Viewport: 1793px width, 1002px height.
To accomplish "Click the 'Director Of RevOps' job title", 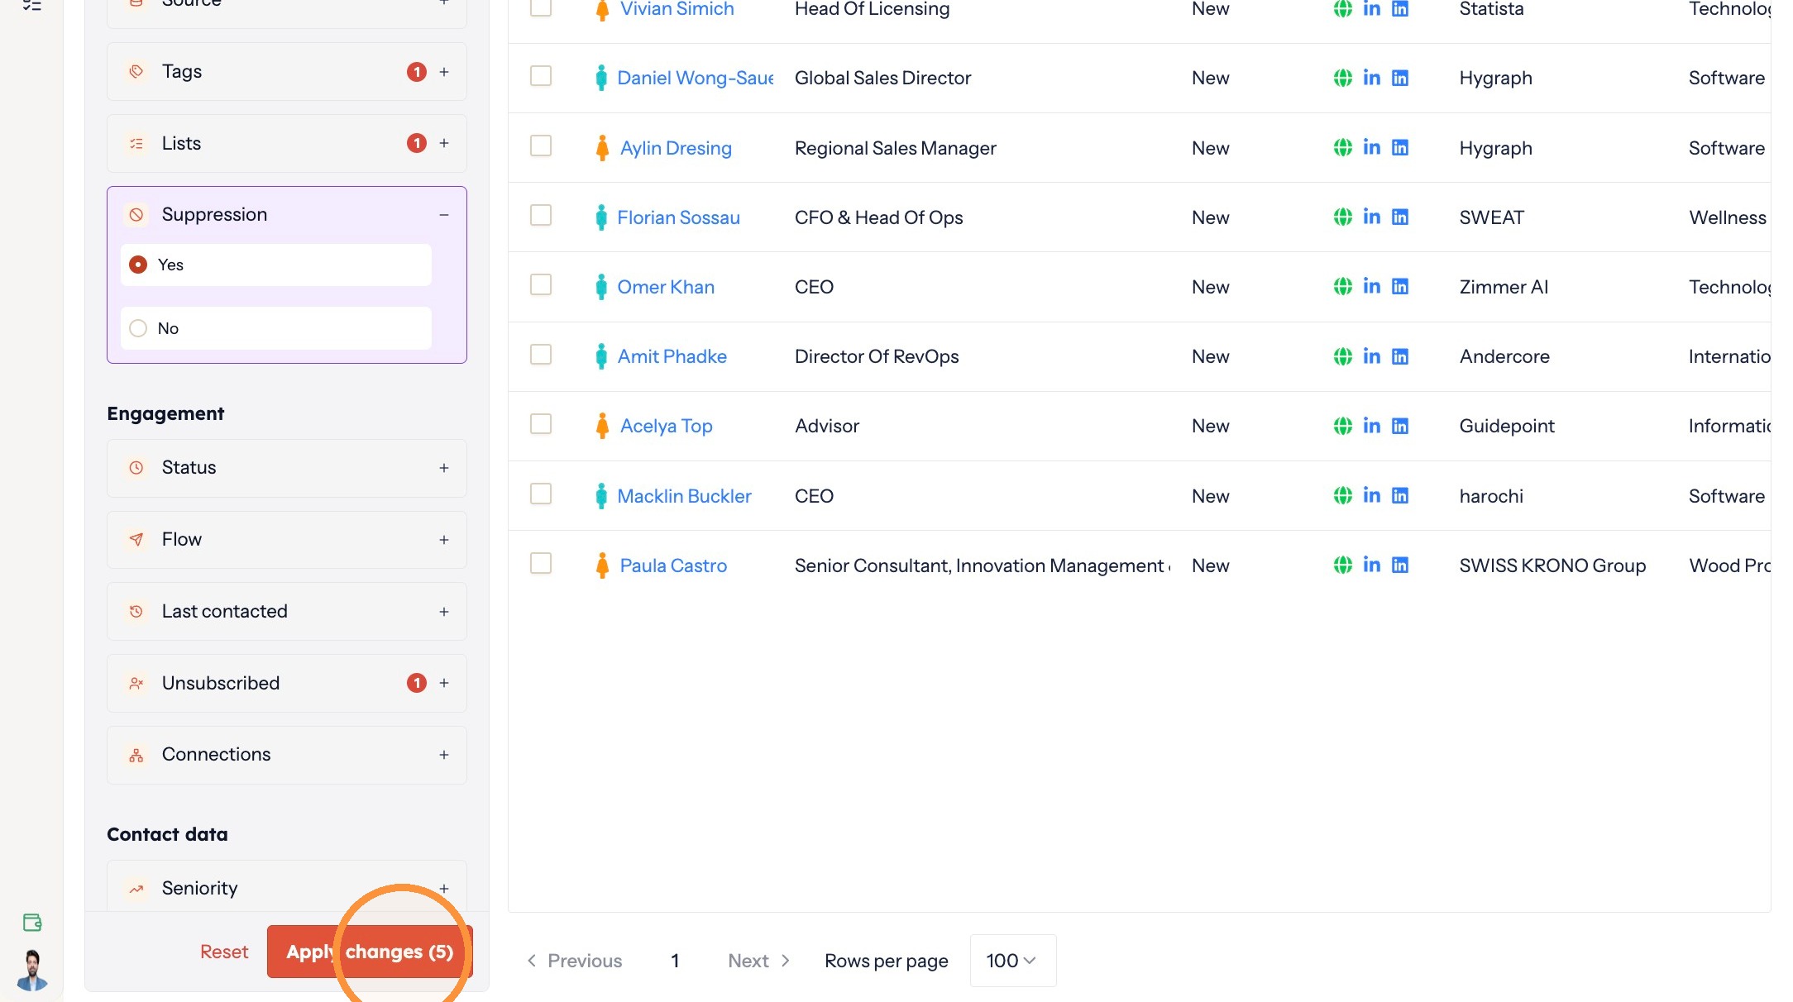I will pos(877,356).
